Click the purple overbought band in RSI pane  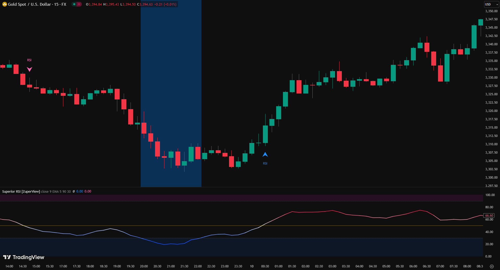pos(234,198)
